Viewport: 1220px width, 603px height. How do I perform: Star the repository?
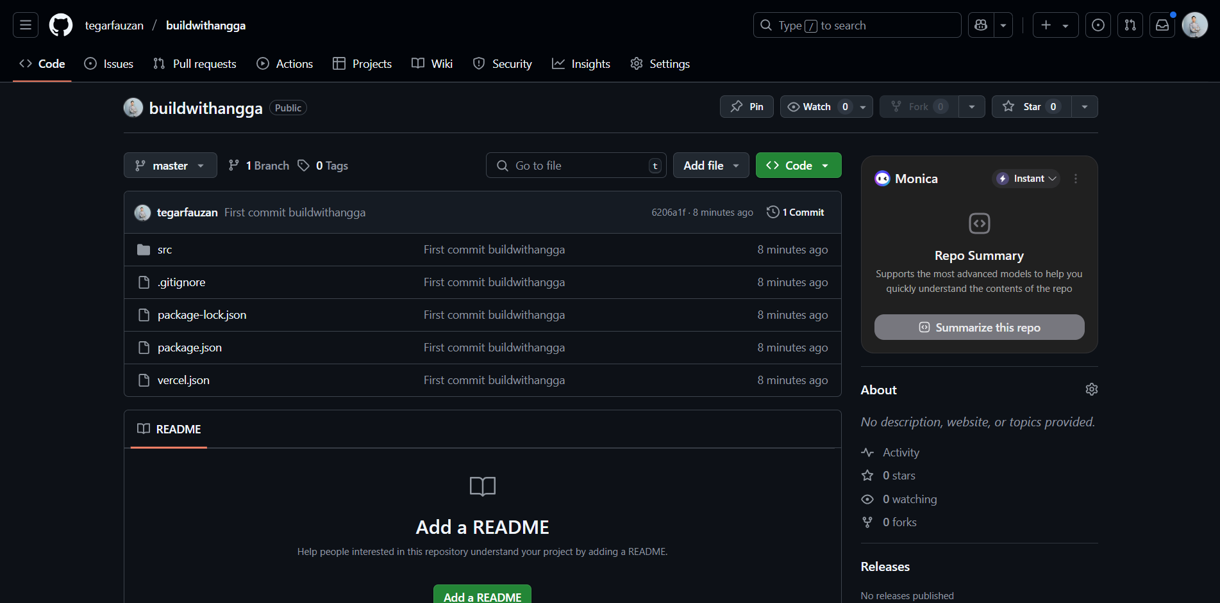pyautogui.click(x=1032, y=107)
